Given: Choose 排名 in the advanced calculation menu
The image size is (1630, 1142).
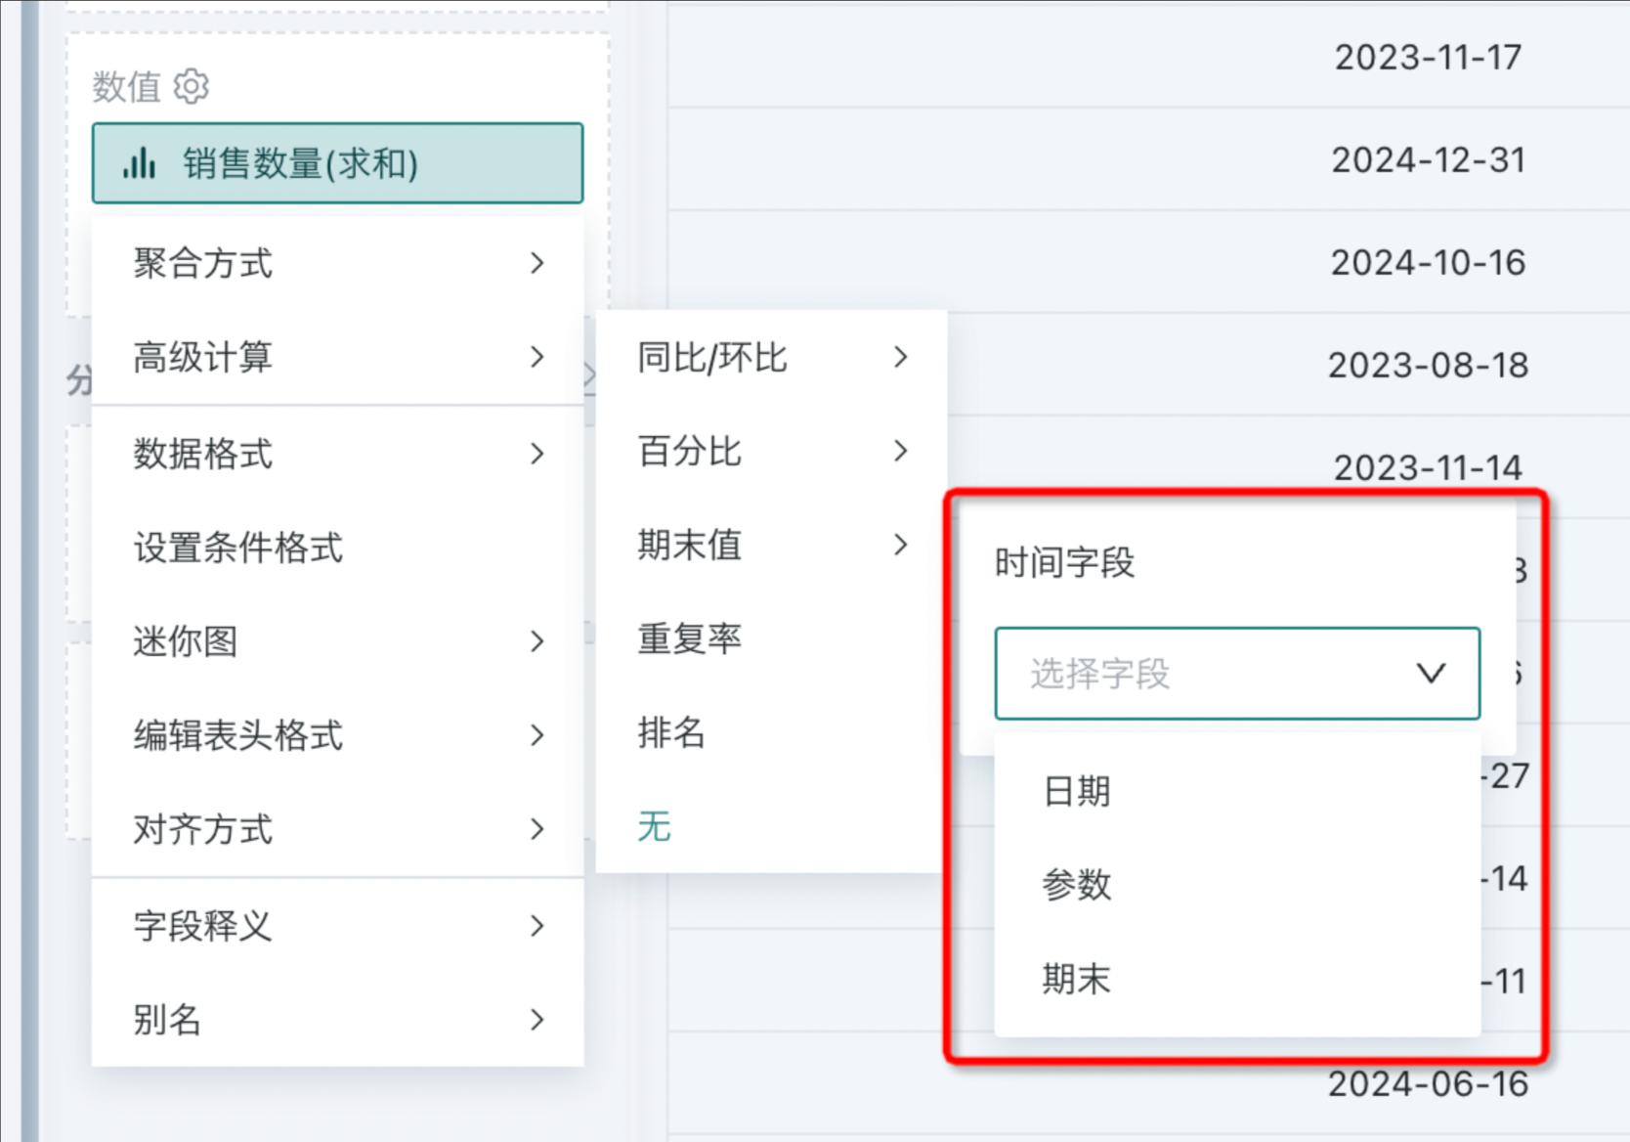Looking at the screenshot, I should 771,732.
